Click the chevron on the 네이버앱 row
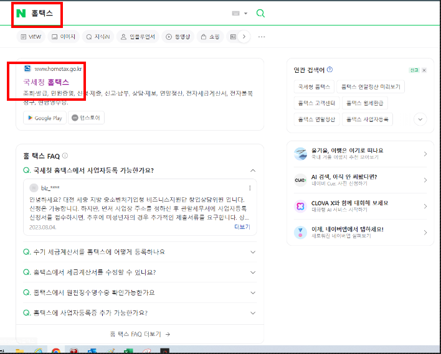 (425, 232)
